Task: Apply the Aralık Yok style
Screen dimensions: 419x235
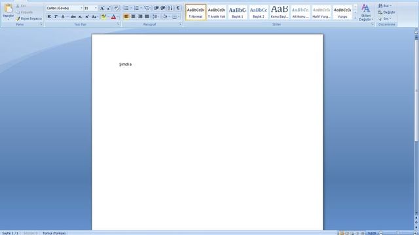Action: [x=217, y=12]
